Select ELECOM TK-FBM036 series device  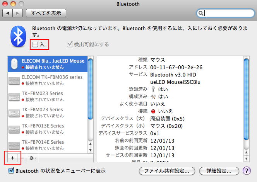(x=48, y=80)
